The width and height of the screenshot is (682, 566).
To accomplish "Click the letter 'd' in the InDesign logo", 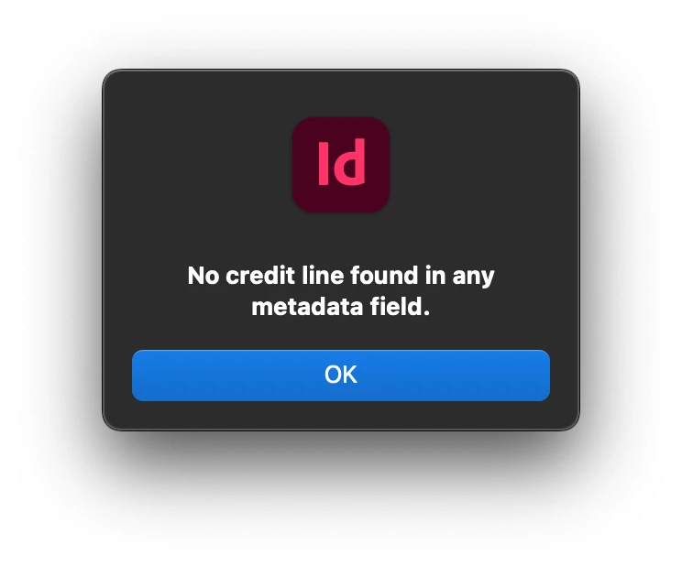I will click(349, 162).
